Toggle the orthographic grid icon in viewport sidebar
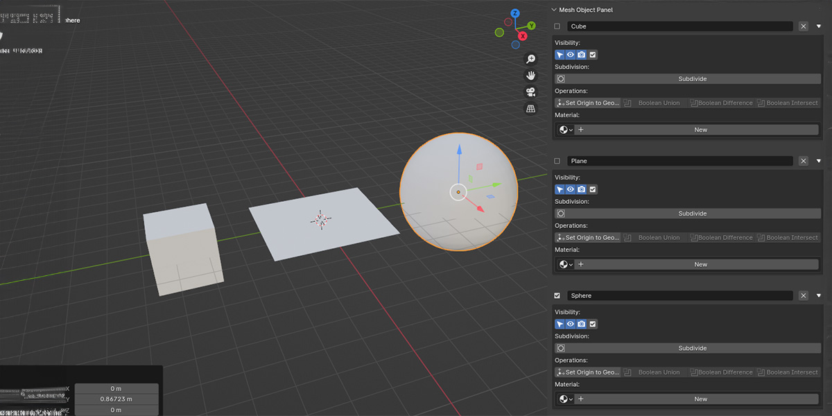 click(530, 108)
